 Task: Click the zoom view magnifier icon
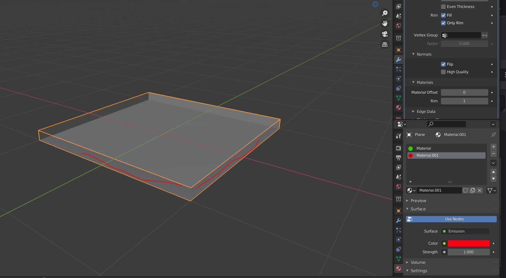click(385, 13)
